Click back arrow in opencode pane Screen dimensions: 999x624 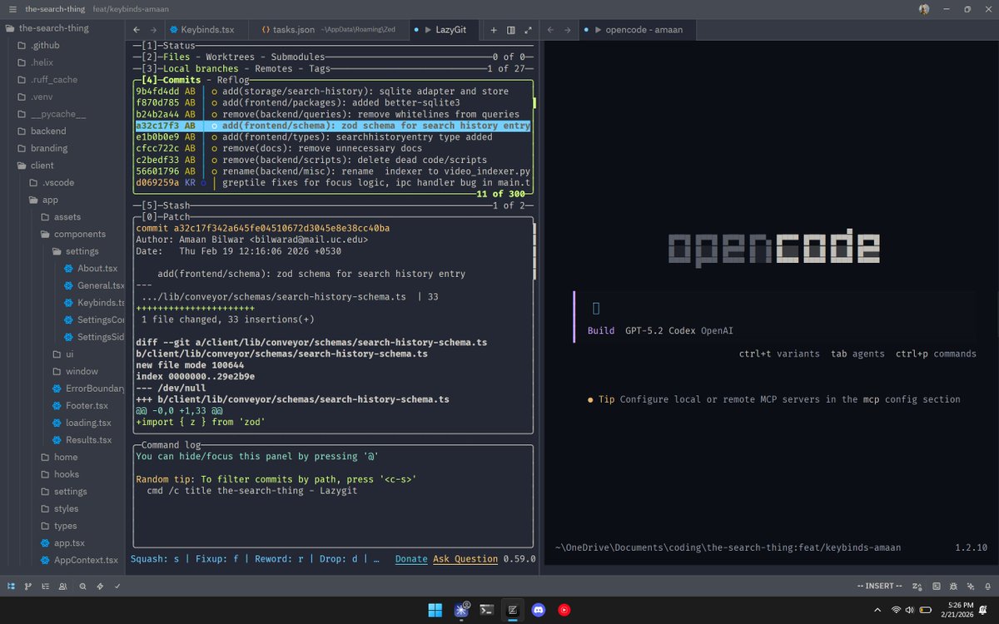tap(551, 29)
